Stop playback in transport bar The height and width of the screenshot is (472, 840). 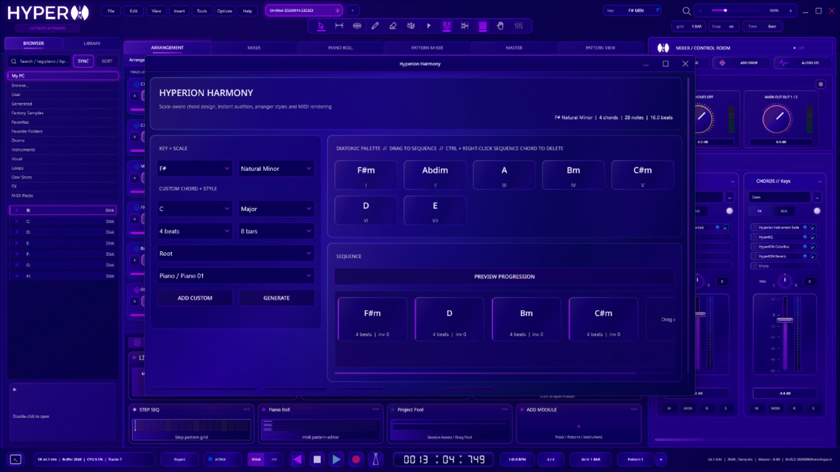pyautogui.click(x=317, y=459)
